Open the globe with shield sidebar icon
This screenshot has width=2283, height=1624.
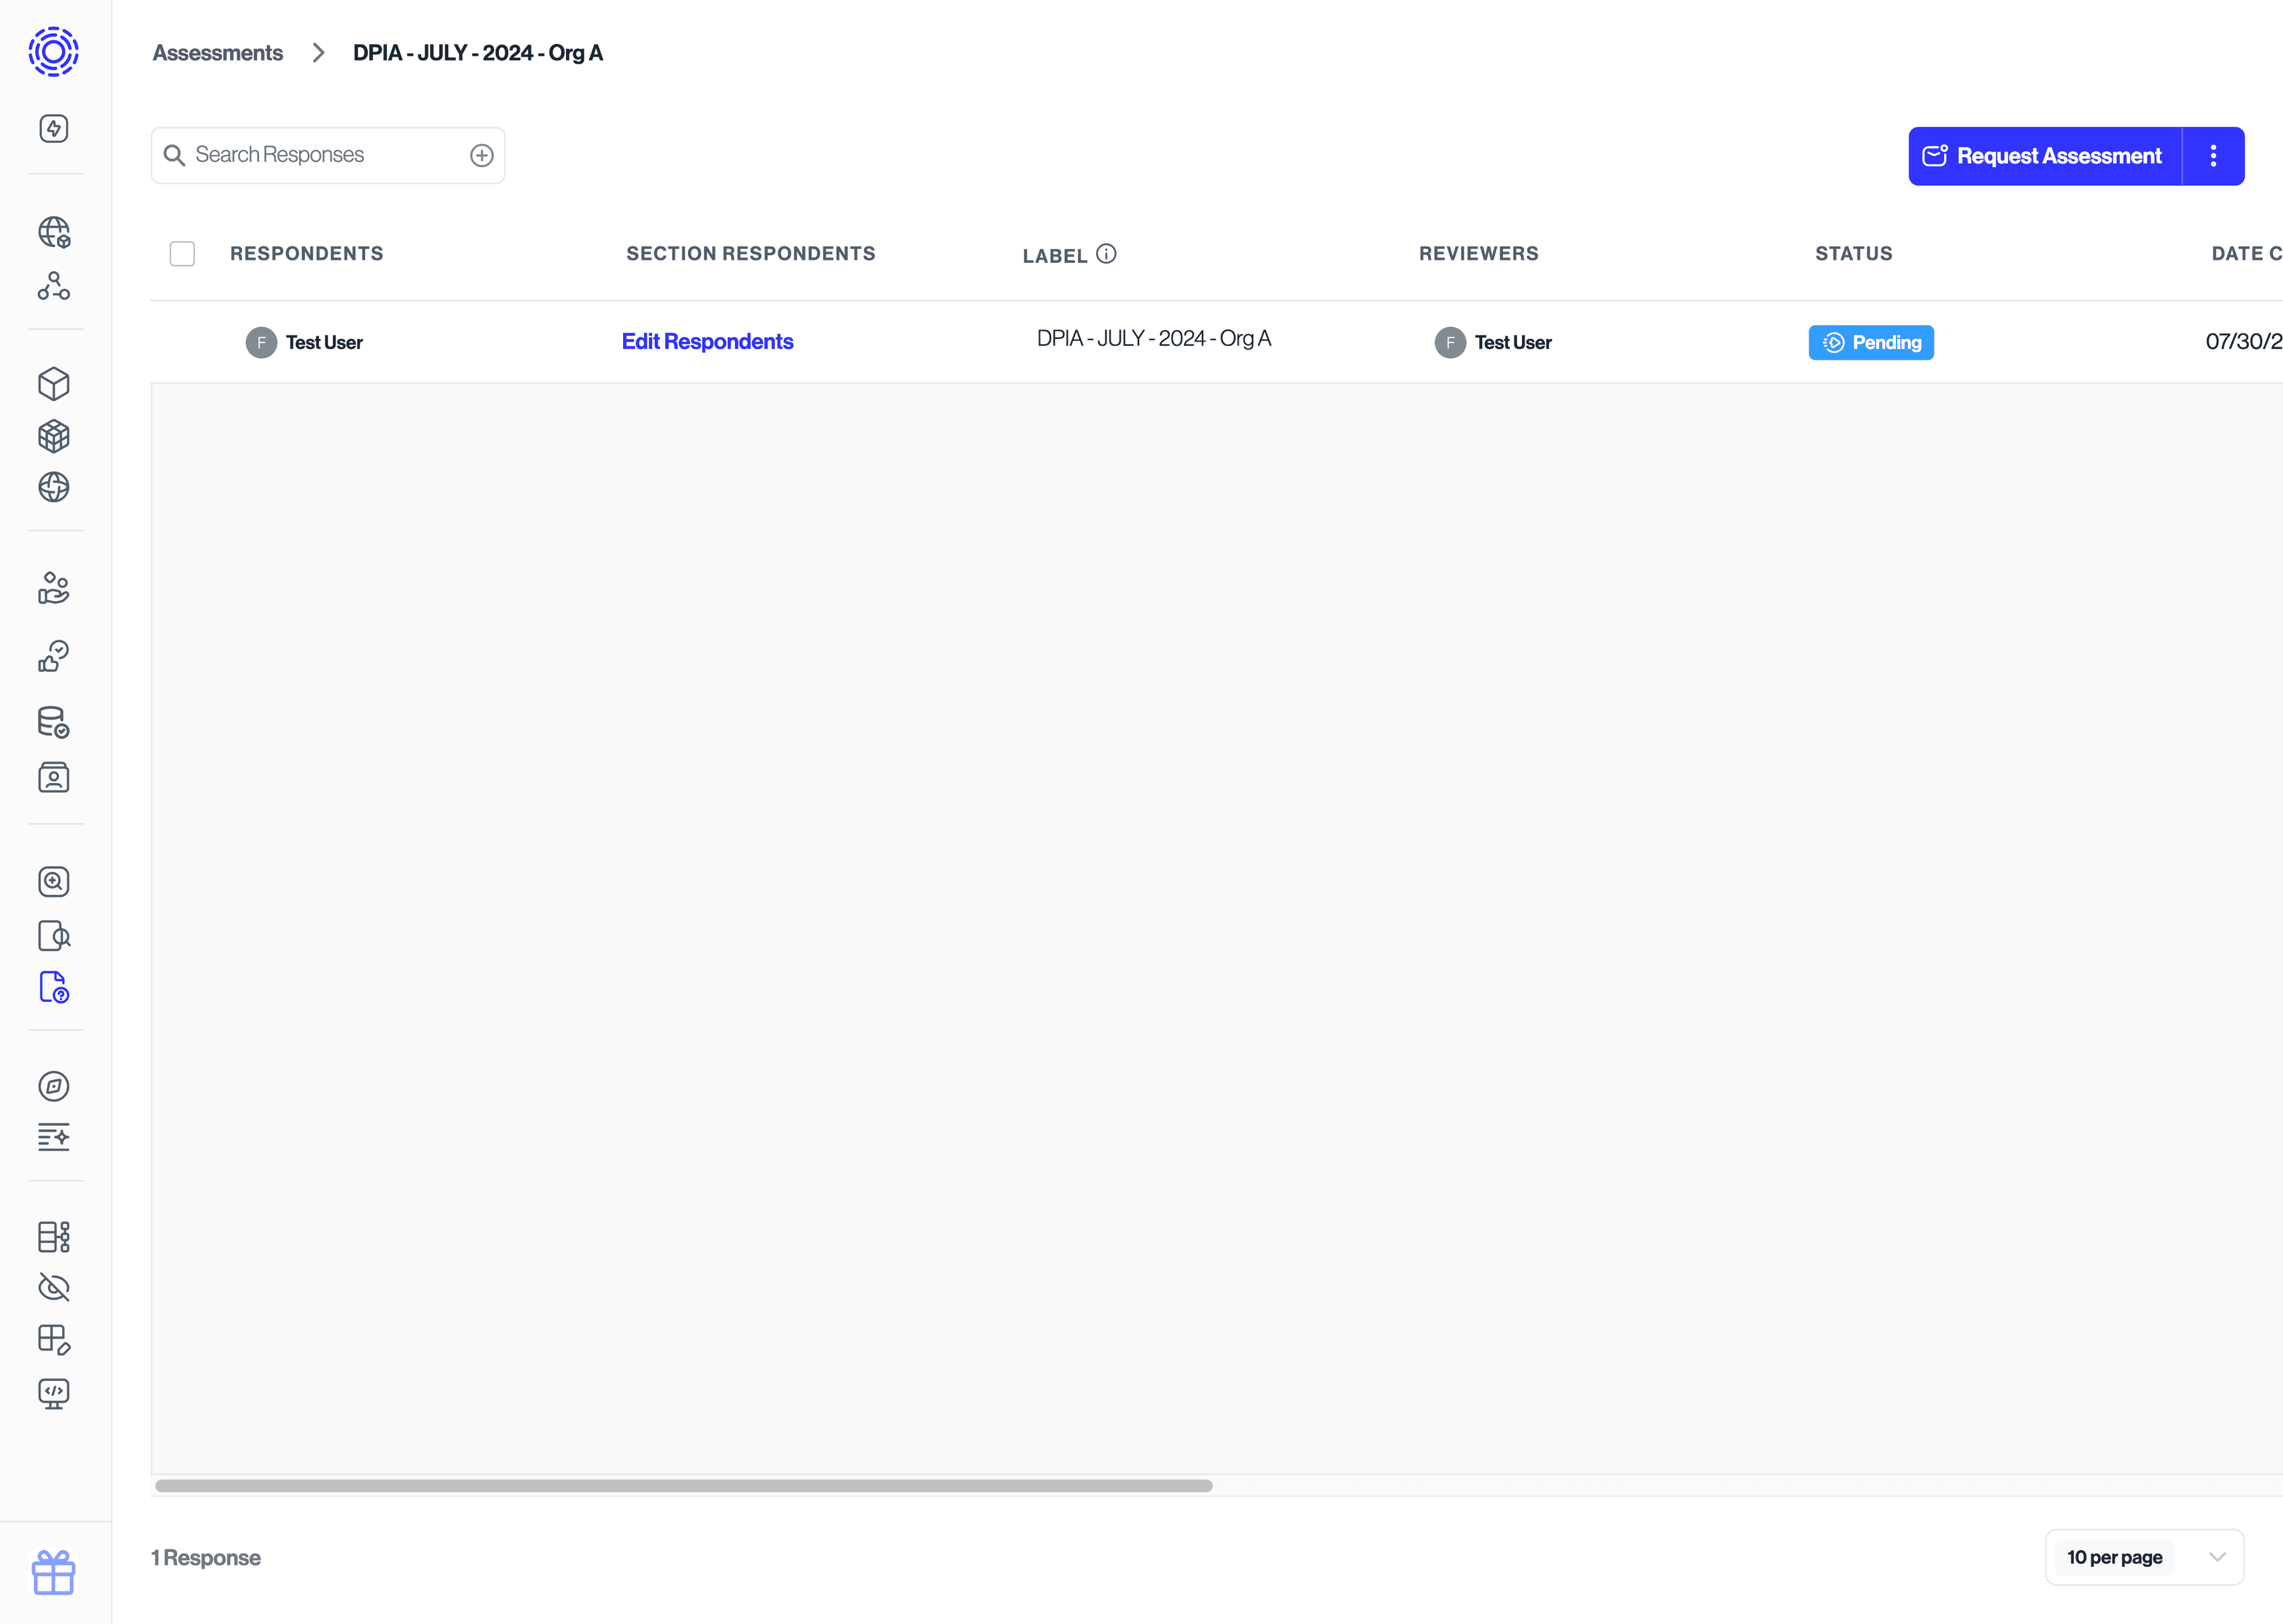tap(54, 232)
